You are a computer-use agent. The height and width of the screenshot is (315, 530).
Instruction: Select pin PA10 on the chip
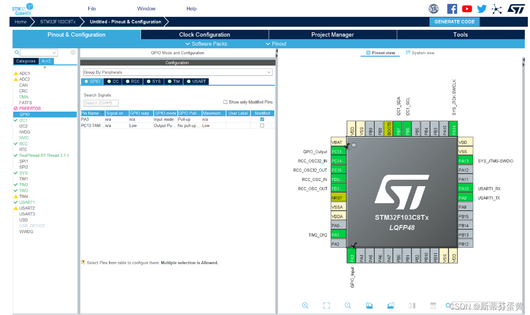[x=465, y=189]
